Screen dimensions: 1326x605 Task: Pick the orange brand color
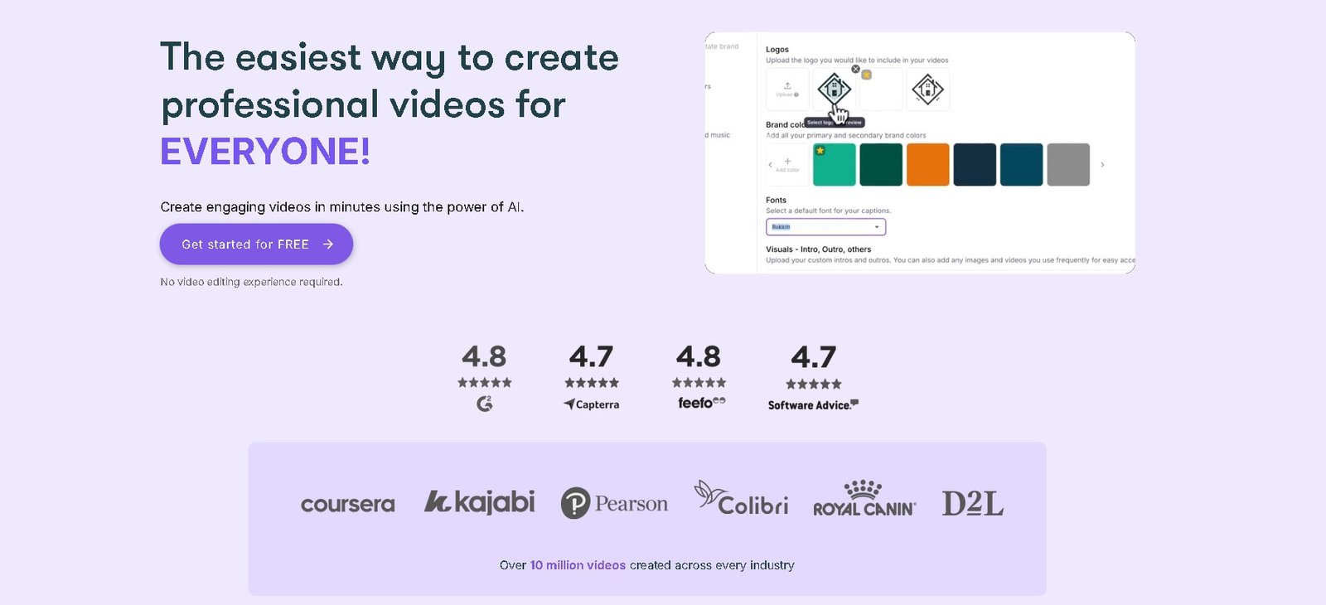tap(927, 164)
